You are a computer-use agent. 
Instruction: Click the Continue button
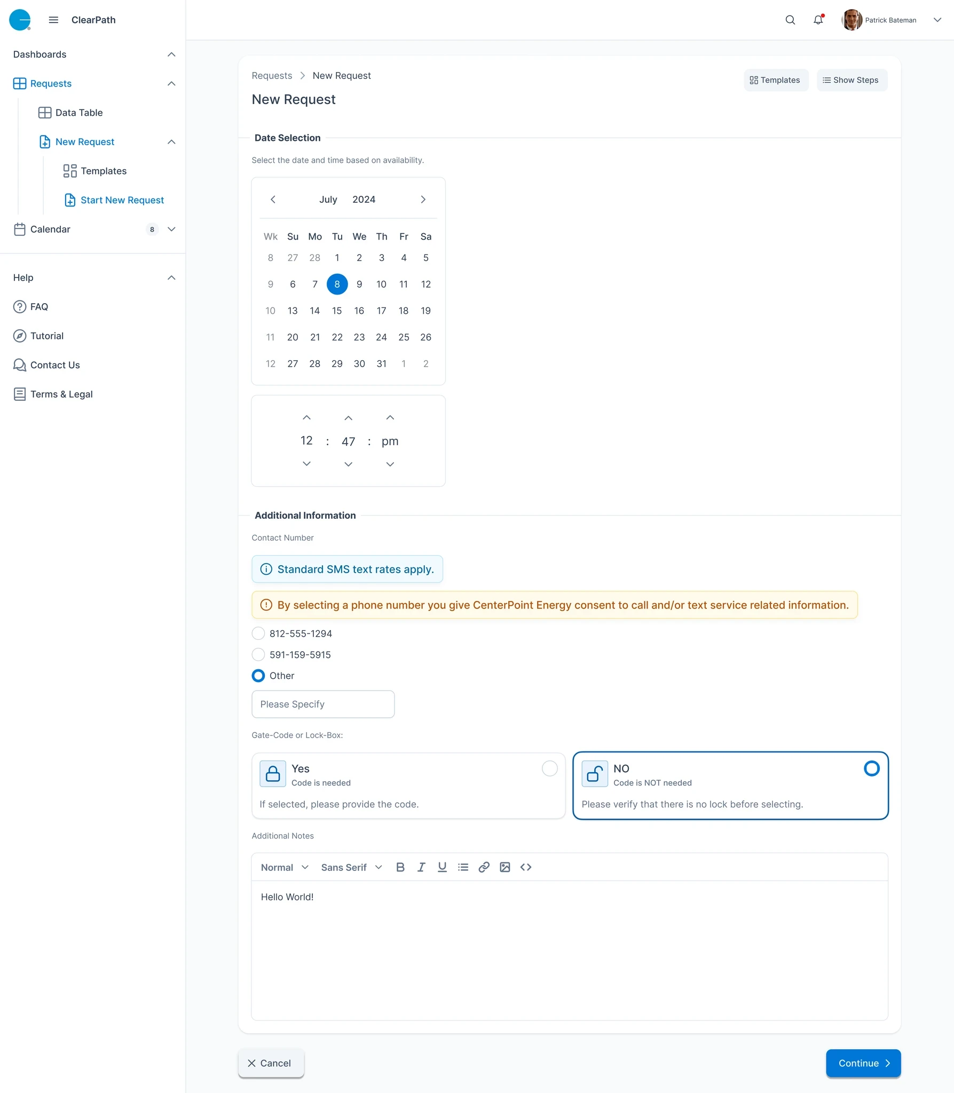pos(863,1063)
